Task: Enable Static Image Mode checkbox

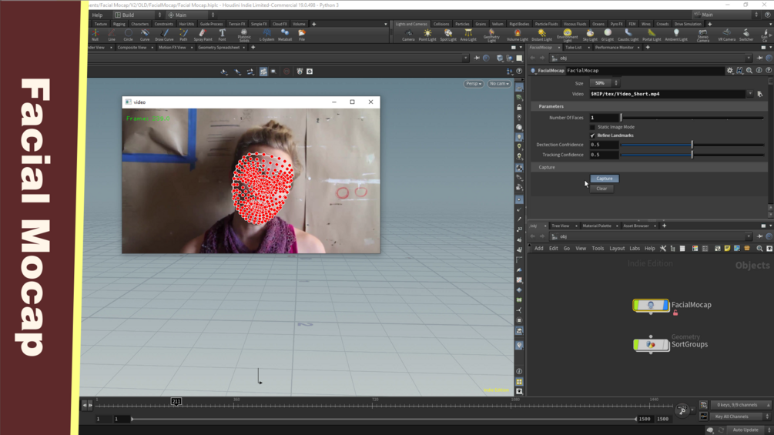Action: point(592,127)
